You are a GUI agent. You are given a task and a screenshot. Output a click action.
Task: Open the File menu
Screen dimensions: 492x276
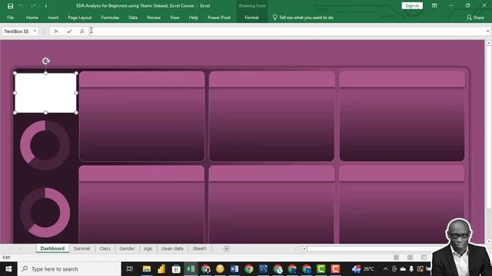[x=10, y=18]
